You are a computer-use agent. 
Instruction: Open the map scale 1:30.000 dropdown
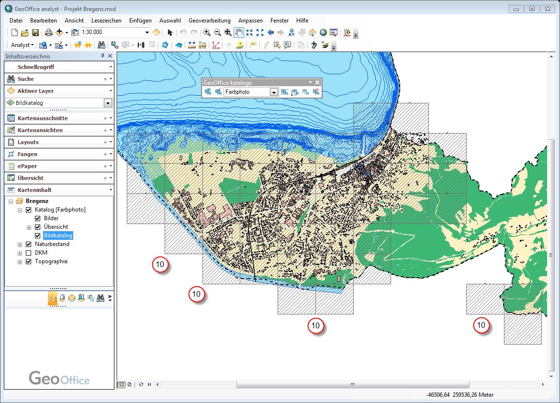pos(147,33)
